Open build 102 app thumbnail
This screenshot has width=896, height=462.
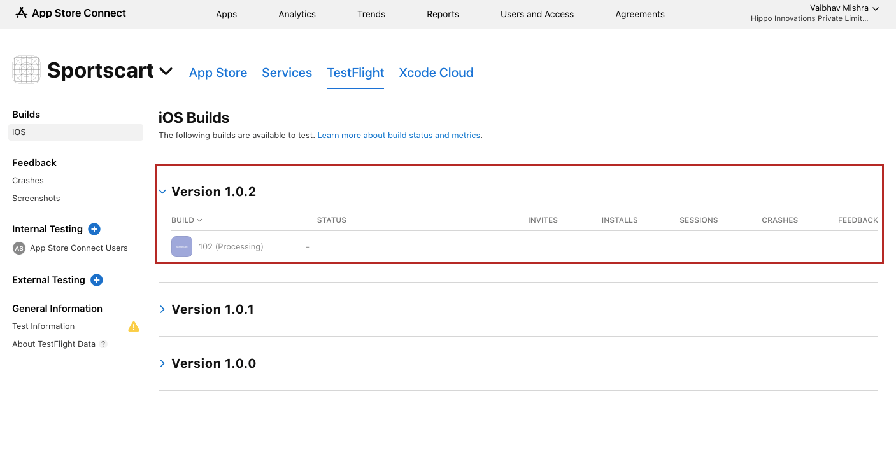tap(181, 246)
